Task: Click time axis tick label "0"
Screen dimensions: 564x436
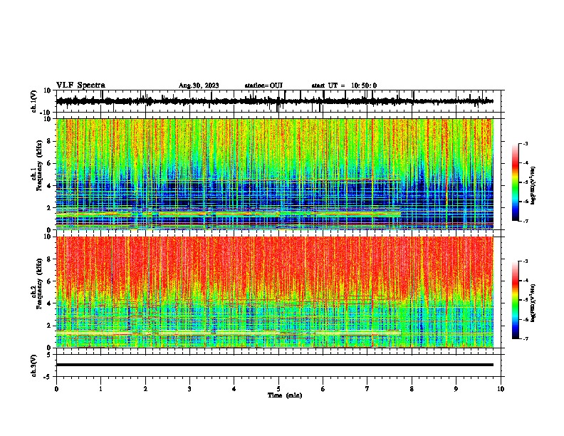Action: point(56,389)
